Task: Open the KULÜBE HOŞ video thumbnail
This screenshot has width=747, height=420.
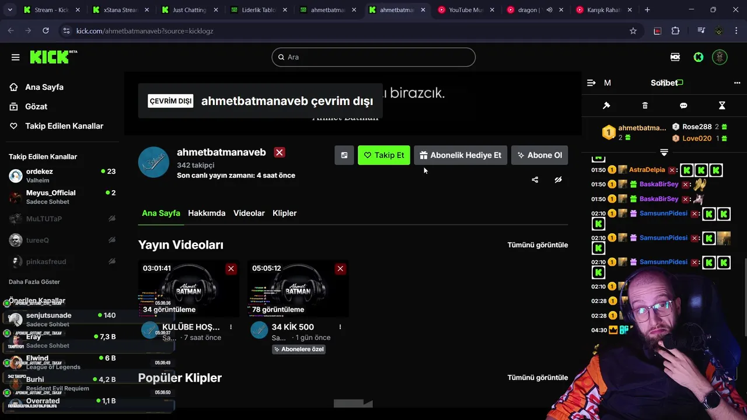Action: point(189,289)
